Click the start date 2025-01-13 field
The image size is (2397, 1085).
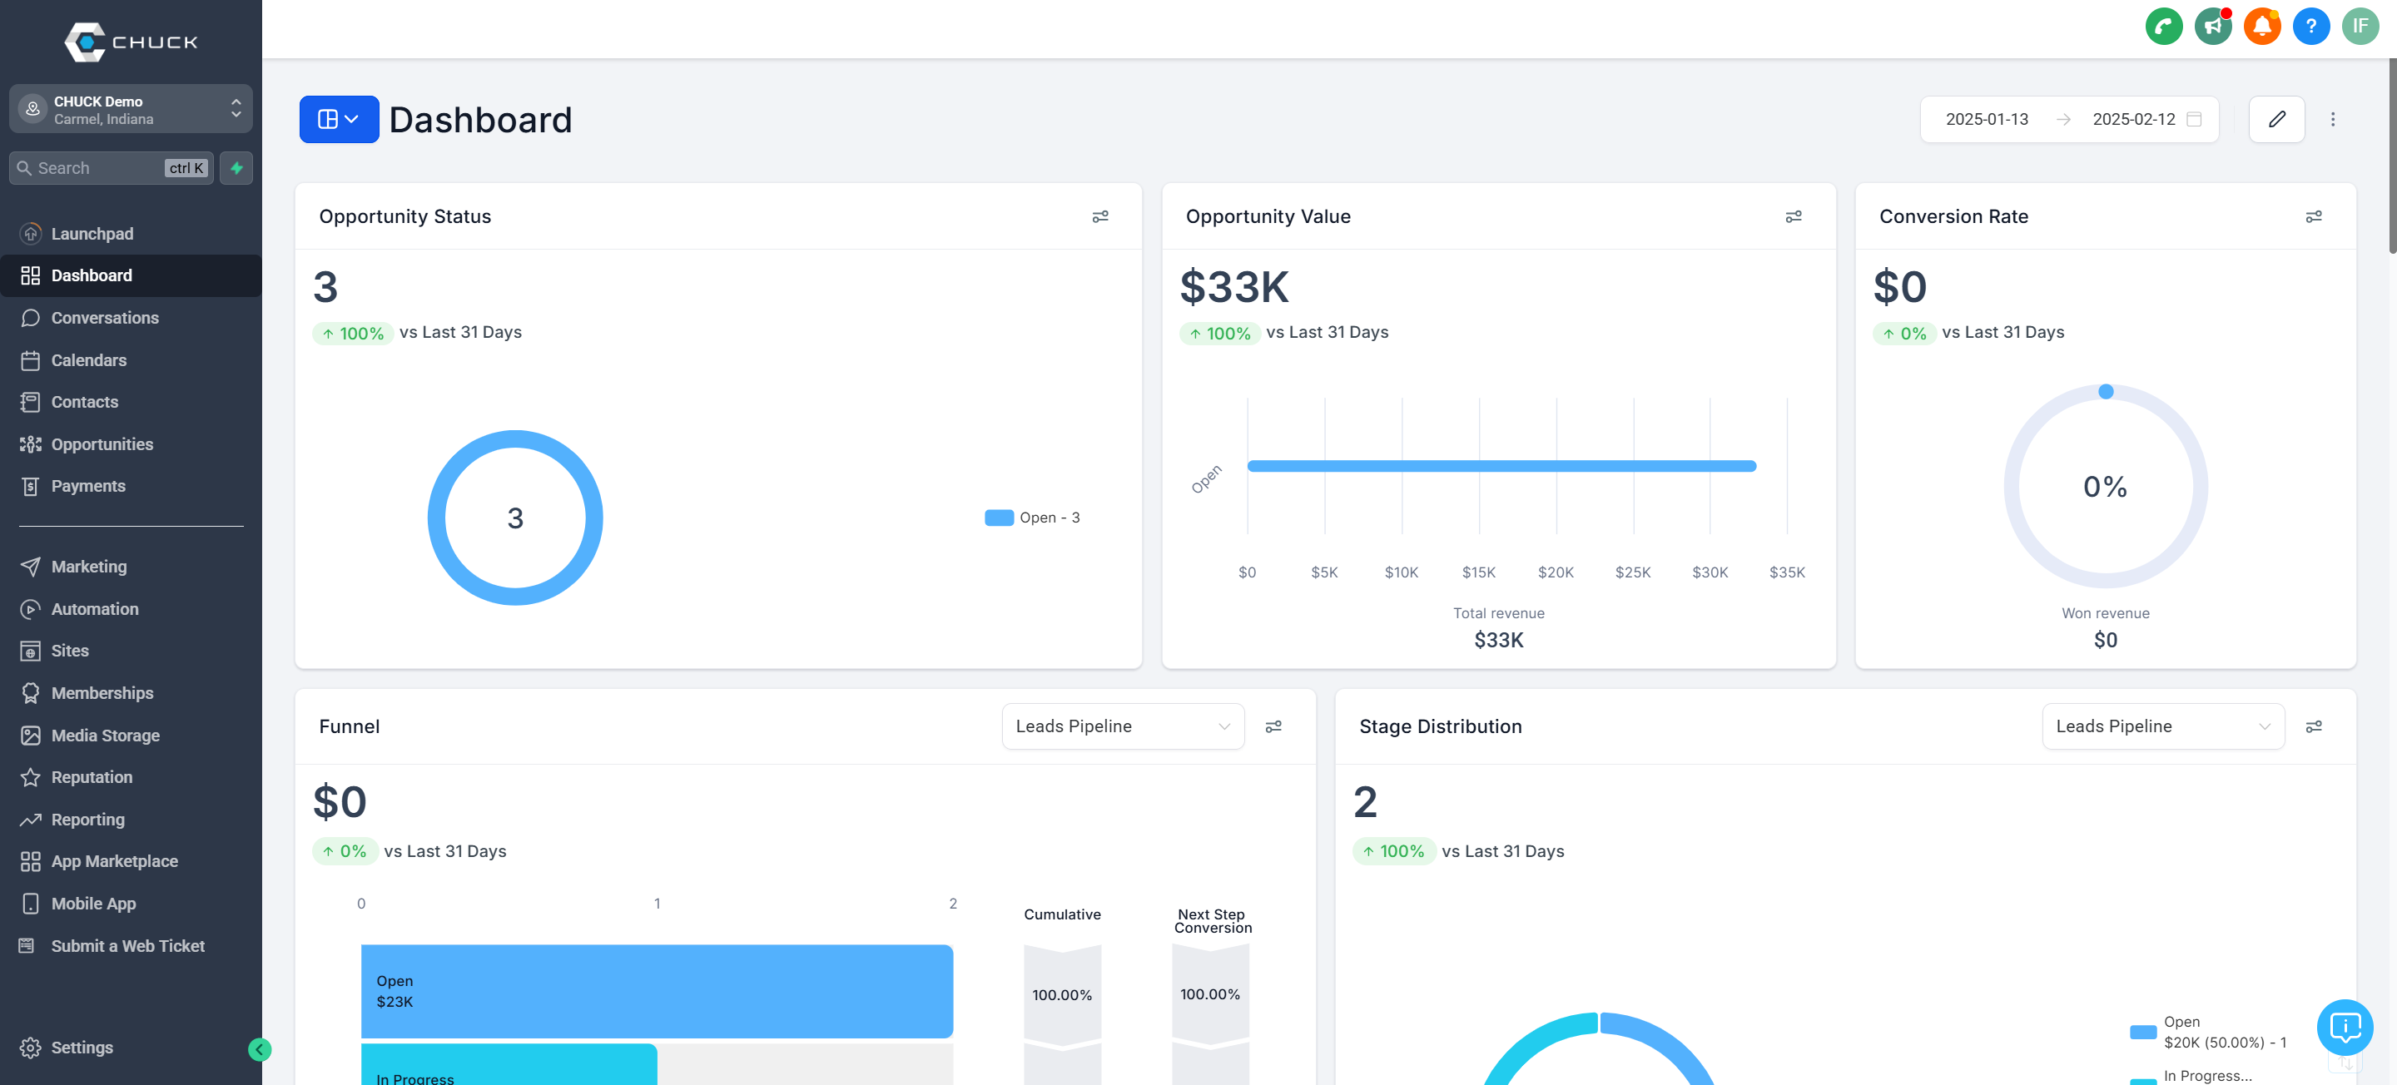tap(1987, 119)
